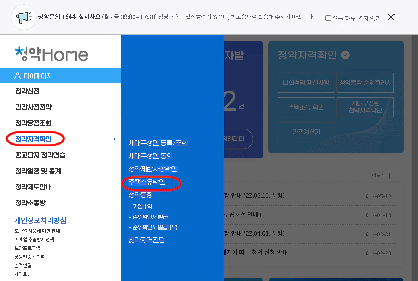Viewport: 418px width, 281px height.
Task: Open 청약일정 및 통계 menu
Action: (x=60, y=171)
